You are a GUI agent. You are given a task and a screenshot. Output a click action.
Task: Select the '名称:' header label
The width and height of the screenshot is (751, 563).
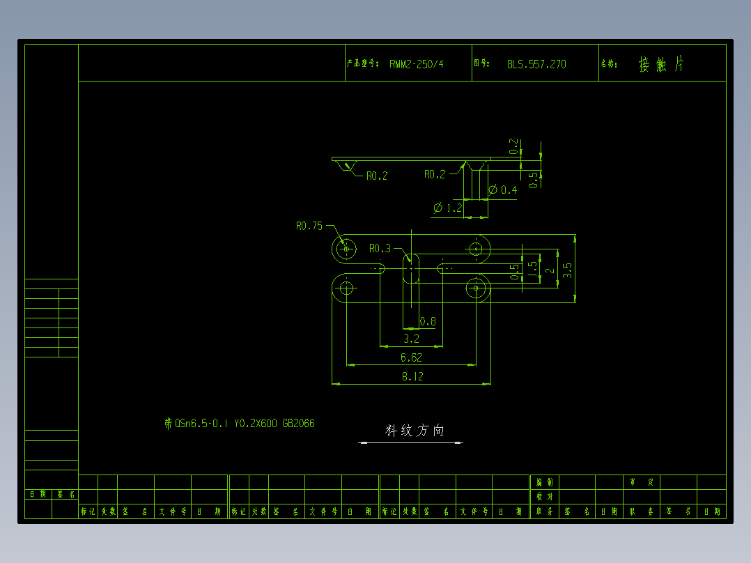(609, 63)
